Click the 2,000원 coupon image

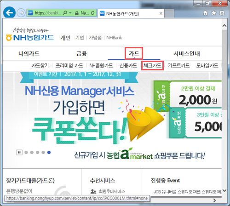coord(188,94)
